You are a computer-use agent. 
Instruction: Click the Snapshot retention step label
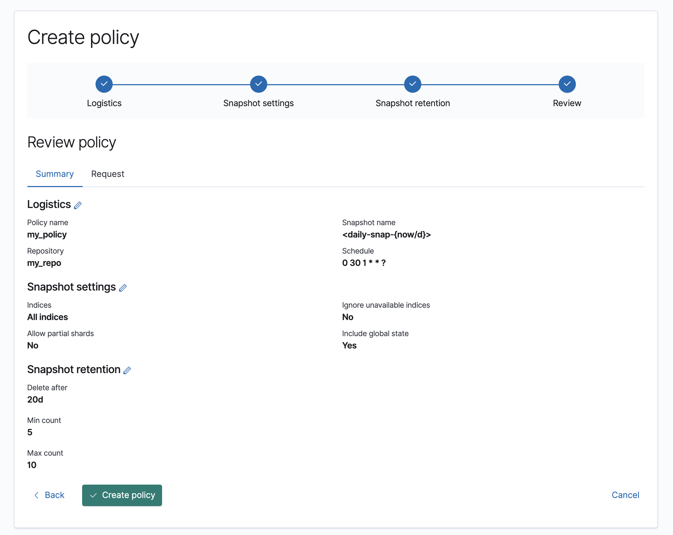tap(412, 103)
